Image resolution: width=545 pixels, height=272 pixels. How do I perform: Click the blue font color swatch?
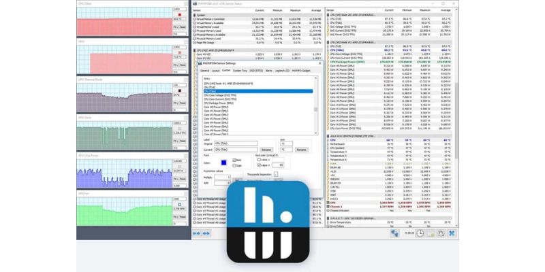tap(224, 163)
